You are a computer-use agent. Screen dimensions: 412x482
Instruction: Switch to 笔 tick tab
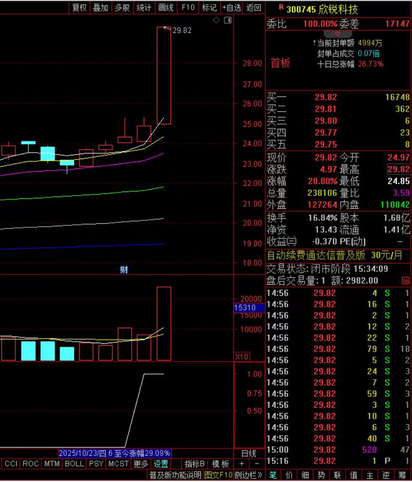[273, 475]
